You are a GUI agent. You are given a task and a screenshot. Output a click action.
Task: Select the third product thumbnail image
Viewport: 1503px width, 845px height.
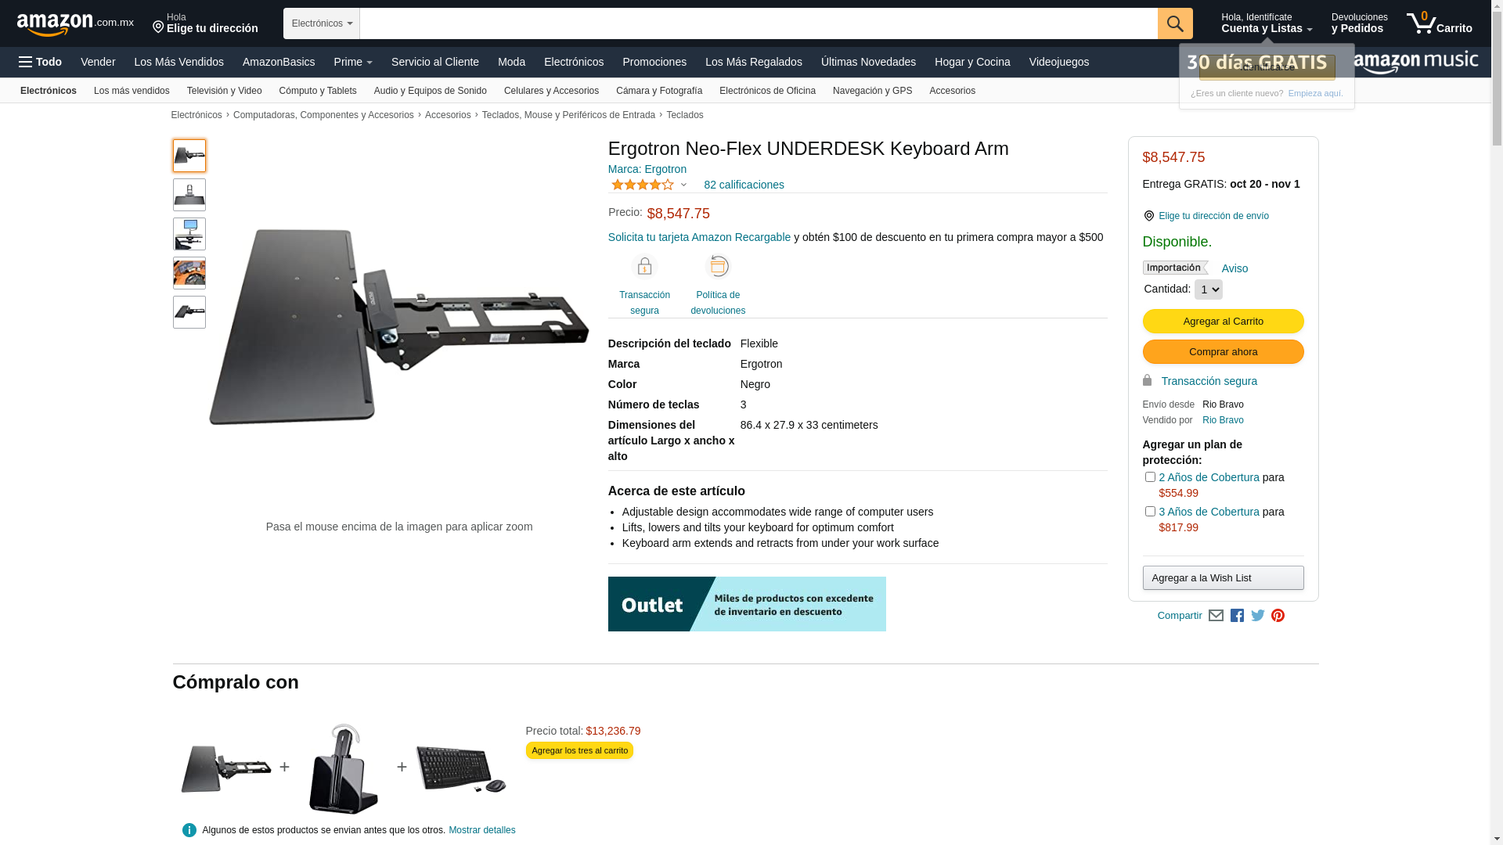coord(189,234)
